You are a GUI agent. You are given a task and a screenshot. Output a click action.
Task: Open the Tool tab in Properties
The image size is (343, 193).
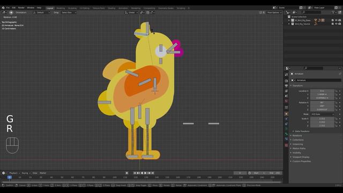pyautogui.click(x=286, y=75)
